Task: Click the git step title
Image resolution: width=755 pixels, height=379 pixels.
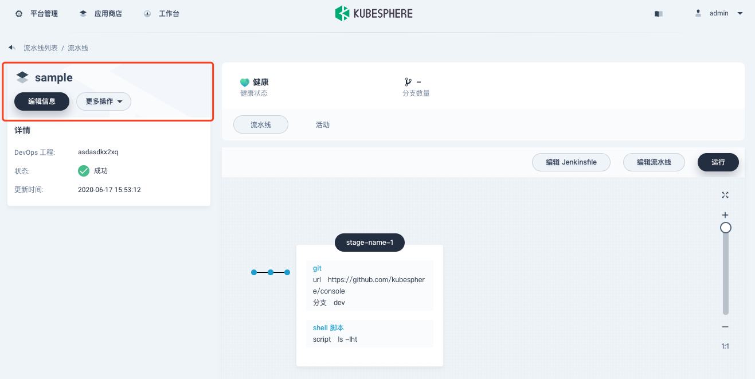Action: click(x=317, y=268)
